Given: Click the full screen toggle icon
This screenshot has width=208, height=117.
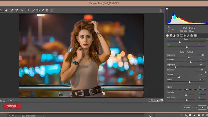Looking at the screenshot, I should coord(161,10).
